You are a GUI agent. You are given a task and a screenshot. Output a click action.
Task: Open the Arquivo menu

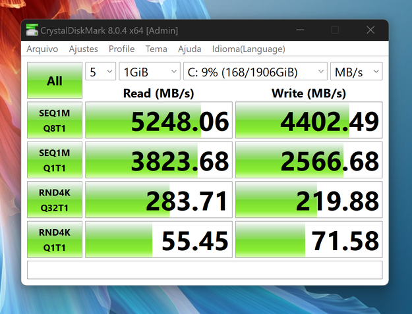[x=42, y=49]
